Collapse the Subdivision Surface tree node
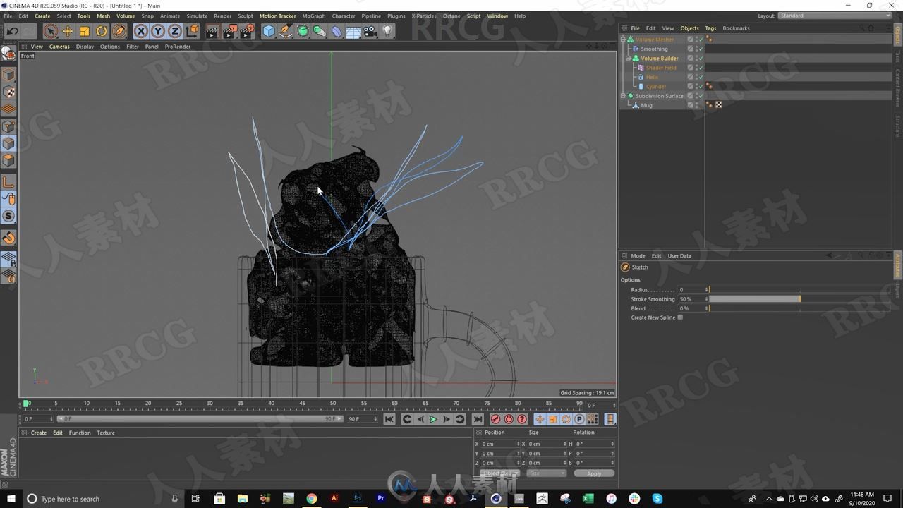 [623, 96]
